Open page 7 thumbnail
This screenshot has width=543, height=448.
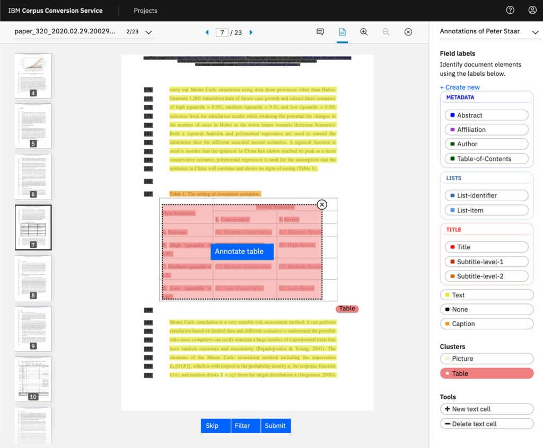pyautogui.click(x=33, y=227)
